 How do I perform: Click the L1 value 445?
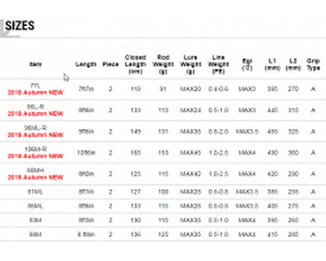[273, 110]
